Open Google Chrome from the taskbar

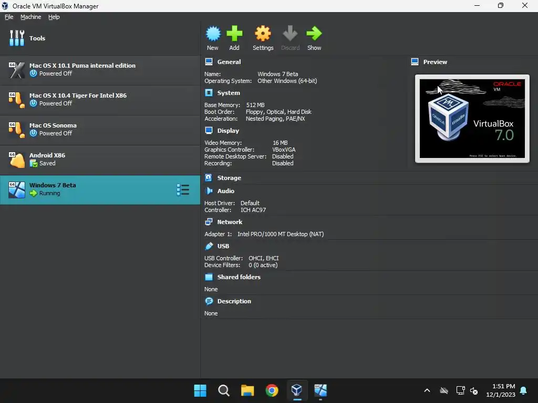(x=272, y=390)
